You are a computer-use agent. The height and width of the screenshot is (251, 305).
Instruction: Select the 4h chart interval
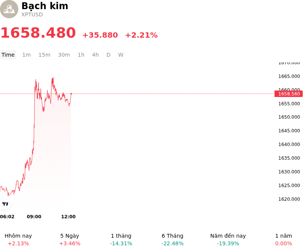(x=95, y=55)
